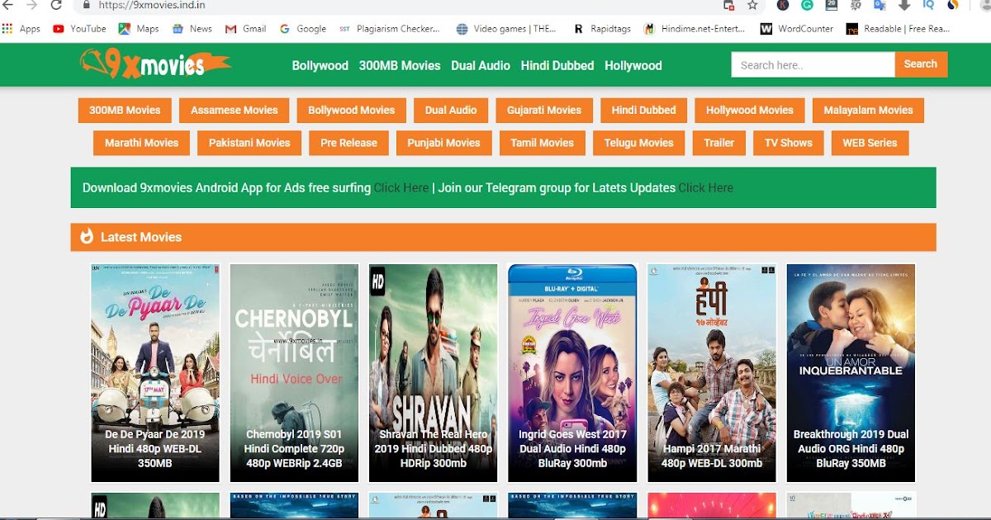Select the Assamese Movies category button
This screenshot has width=991, height=520.
[235, 110]
